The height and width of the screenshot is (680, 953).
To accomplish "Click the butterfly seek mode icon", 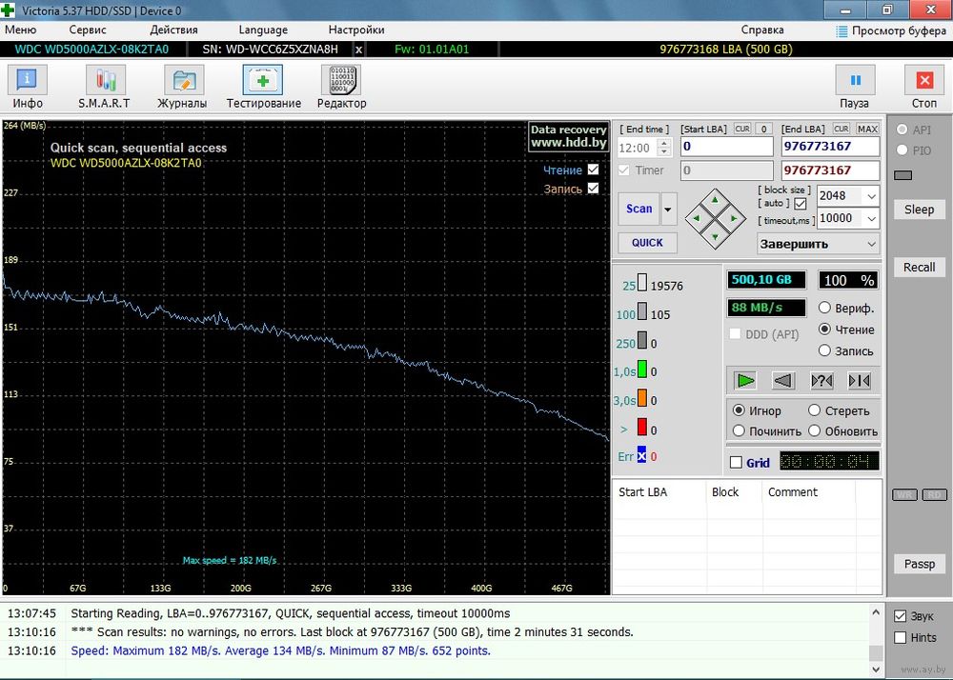I will 860,381.
